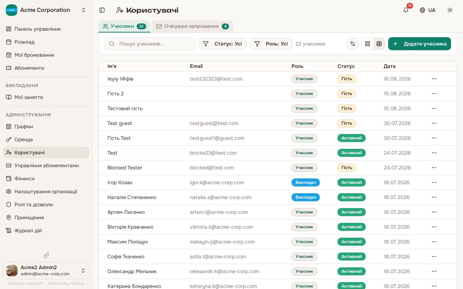463x289 pixels.
Task: Open Ролі та дозволи page
Action: [46, 204]
